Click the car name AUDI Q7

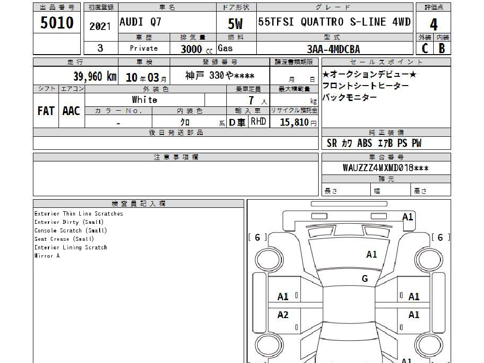click(140, 22)
